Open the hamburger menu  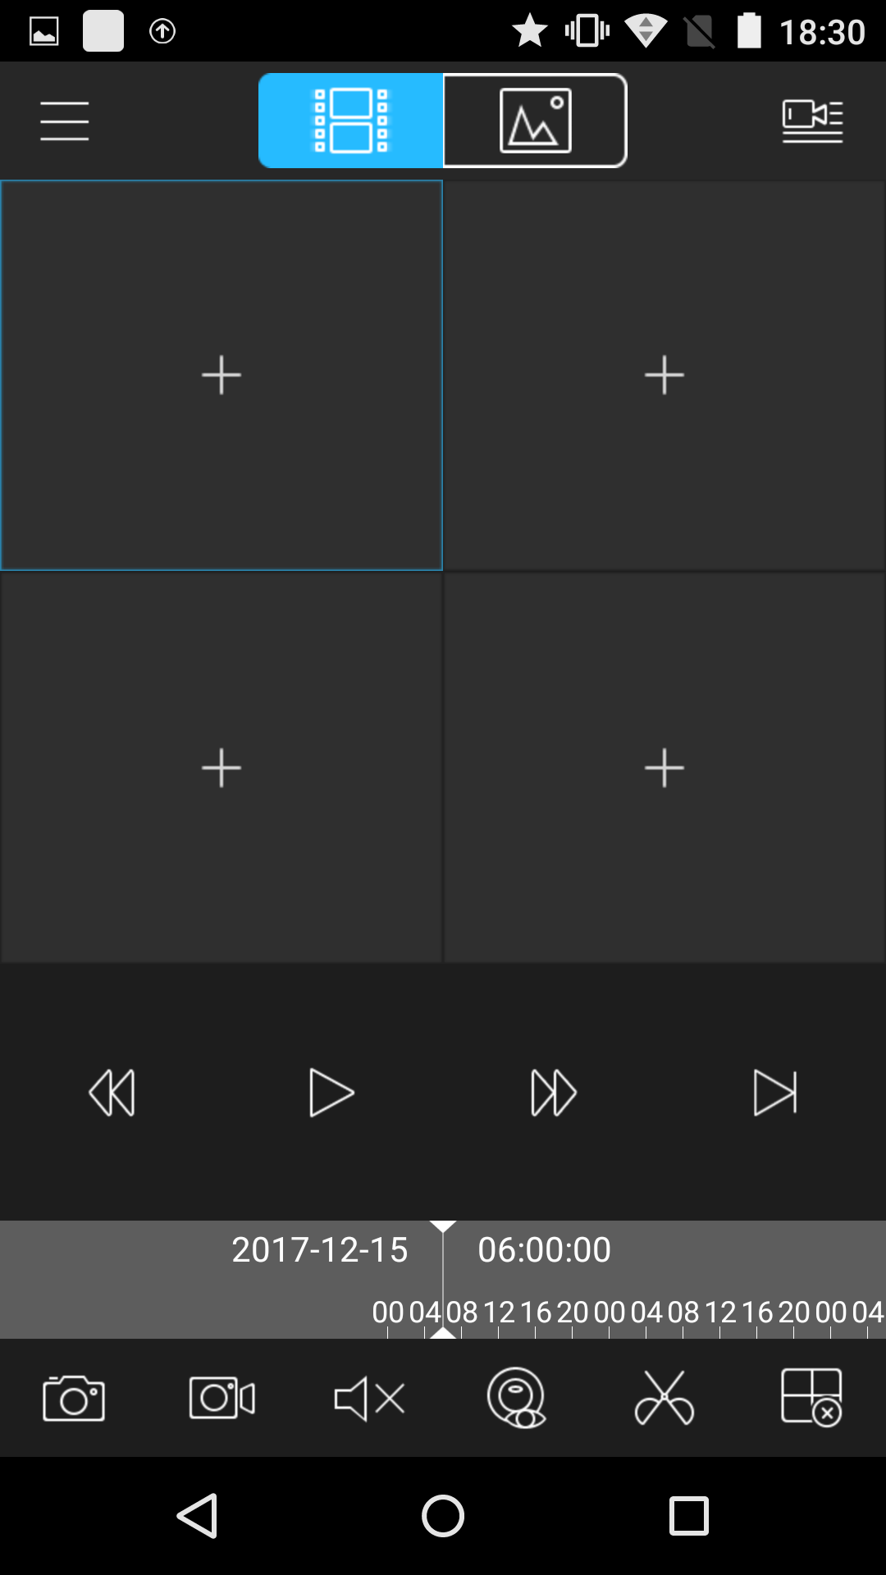point(65,121)
